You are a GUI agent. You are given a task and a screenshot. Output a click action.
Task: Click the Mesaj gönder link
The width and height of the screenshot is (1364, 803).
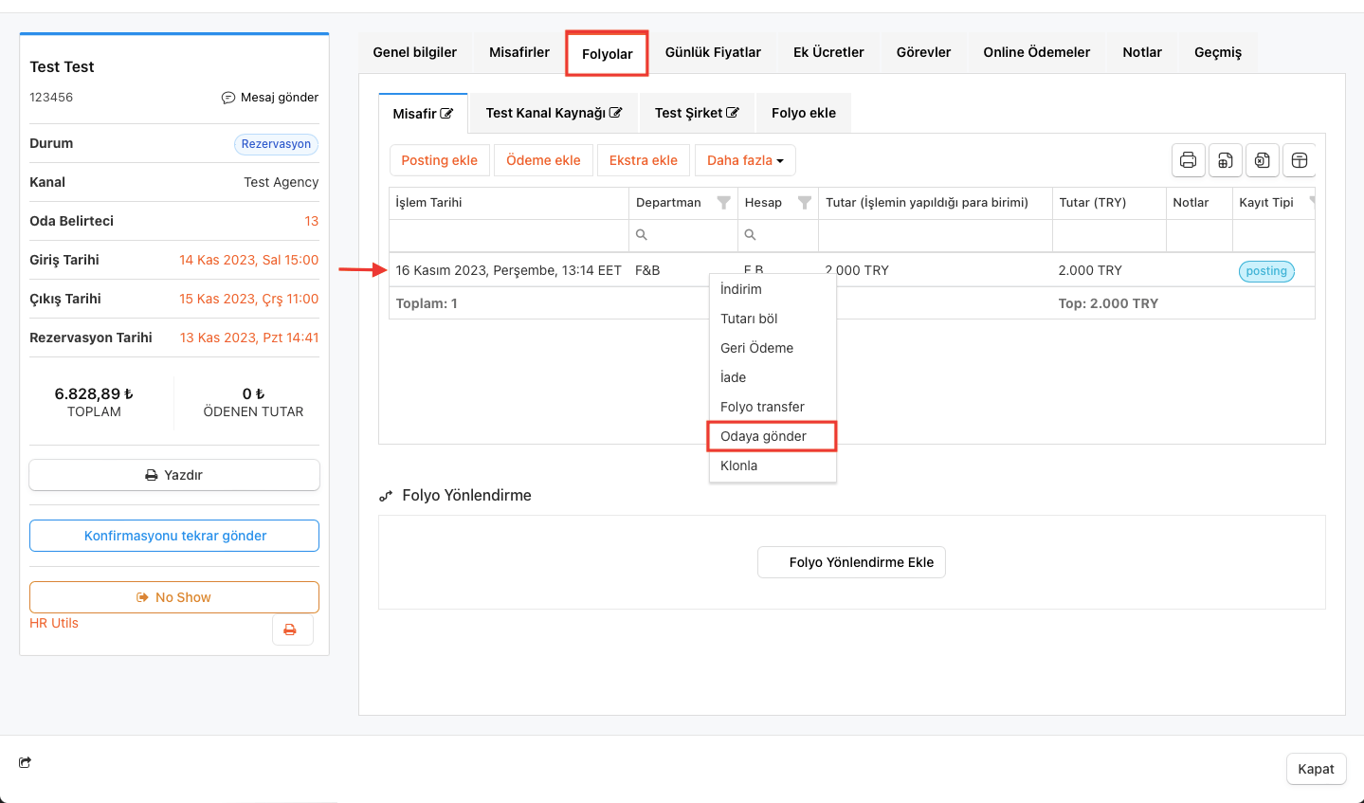pyautogui.click(x=270, y=98)
